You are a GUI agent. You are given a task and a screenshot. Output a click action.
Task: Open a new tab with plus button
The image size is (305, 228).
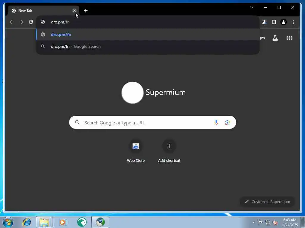(86, 11)
